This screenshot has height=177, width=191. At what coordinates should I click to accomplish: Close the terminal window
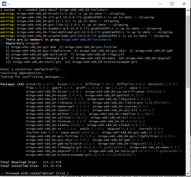click(x=184, y=4)
